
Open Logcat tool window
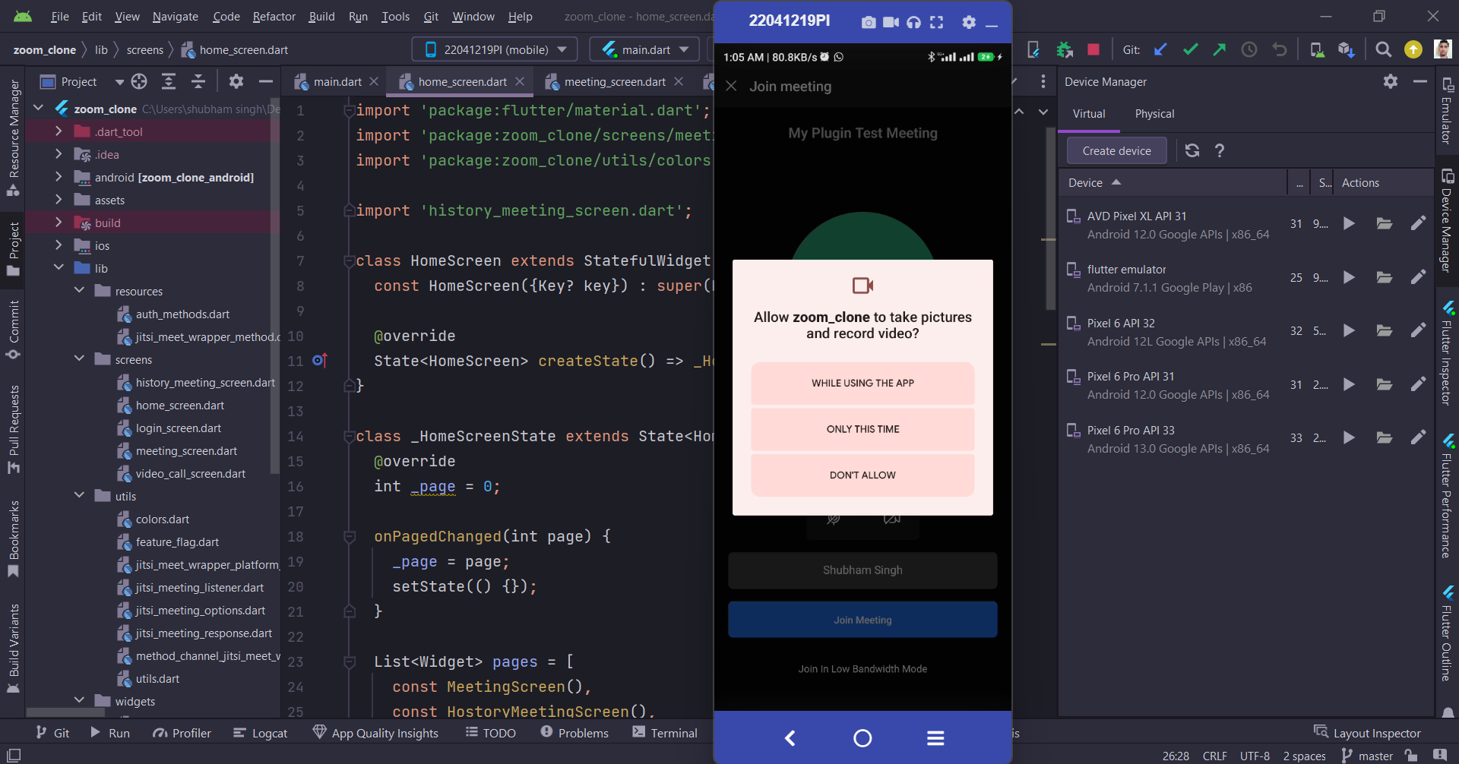261,733
